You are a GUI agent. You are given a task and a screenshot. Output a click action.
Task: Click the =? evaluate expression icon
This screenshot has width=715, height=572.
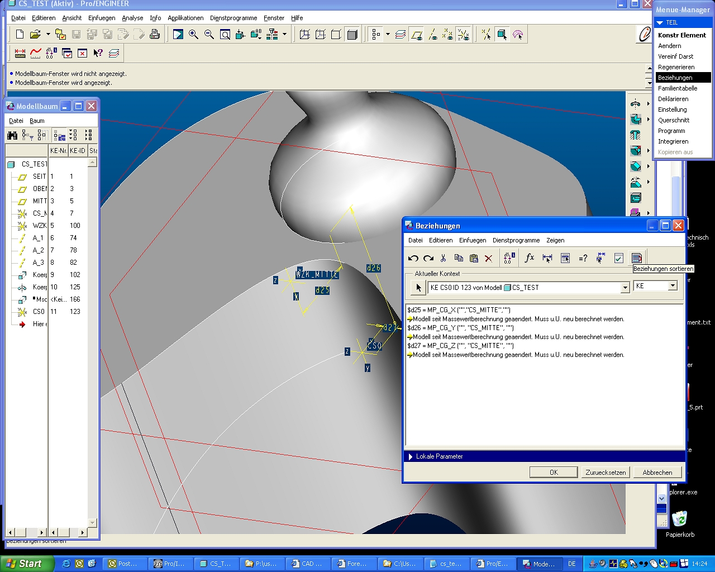pos(583,258)
